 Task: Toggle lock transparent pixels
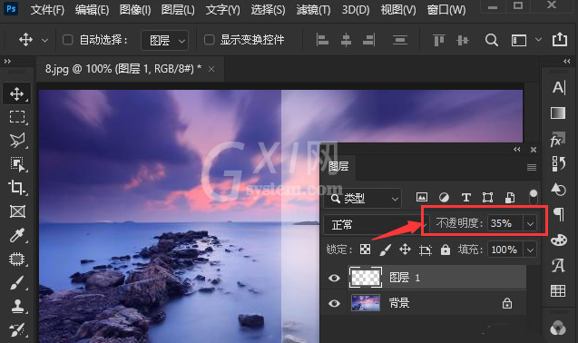point(365,250)
